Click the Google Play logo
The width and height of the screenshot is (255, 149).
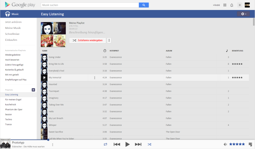coord(20,5)
